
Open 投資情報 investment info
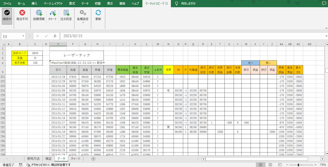point(39,16)
